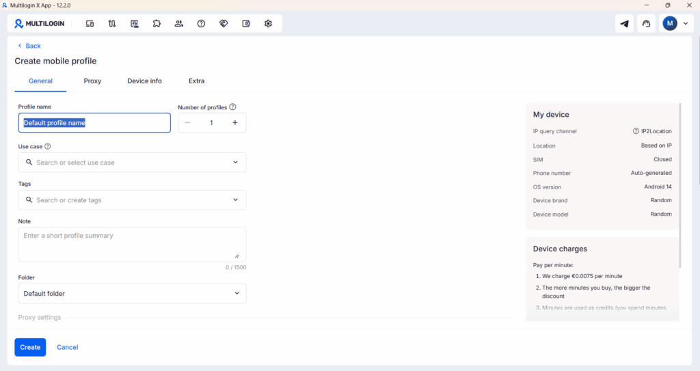This screenshot has height=371, width=700.
Task: Open the team members icon
Action: click(x=179, y=23)
